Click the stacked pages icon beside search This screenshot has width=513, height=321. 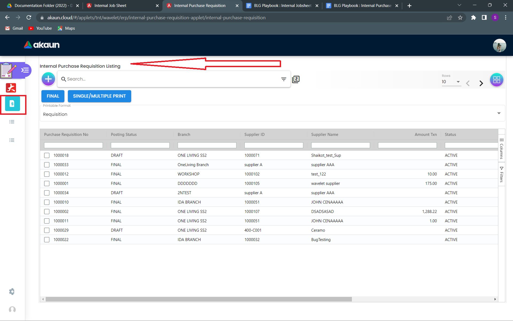point(296,79)
